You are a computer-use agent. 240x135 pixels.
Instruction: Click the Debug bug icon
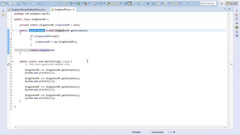click(x=72, y=3)
